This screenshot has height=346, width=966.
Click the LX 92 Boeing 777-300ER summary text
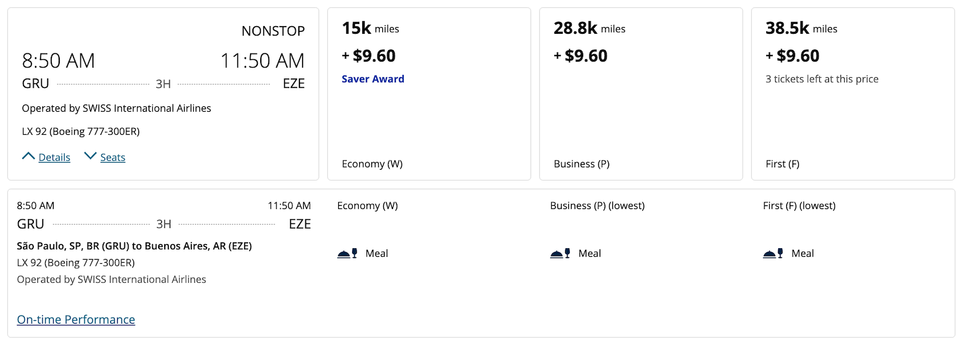[x=81, y=131]
